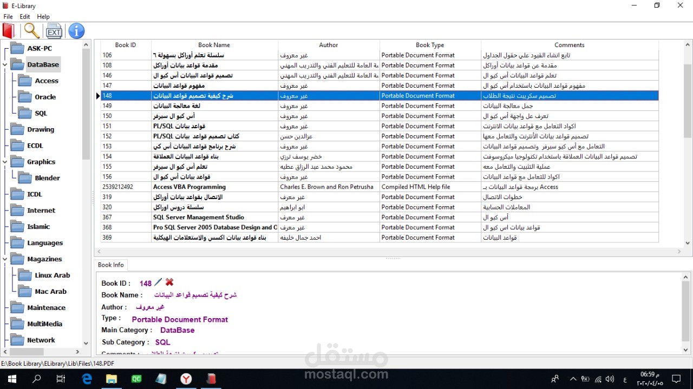
Task: Select the Internet category in tree
Action: [41, 210]
